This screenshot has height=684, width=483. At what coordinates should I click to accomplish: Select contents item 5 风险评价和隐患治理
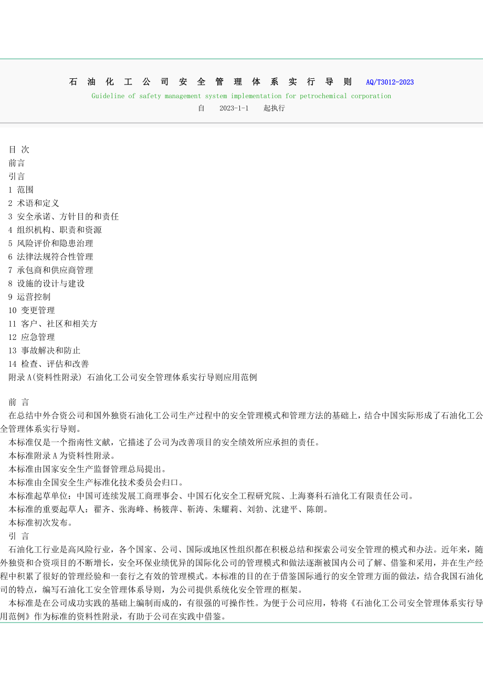click(51, 243)
